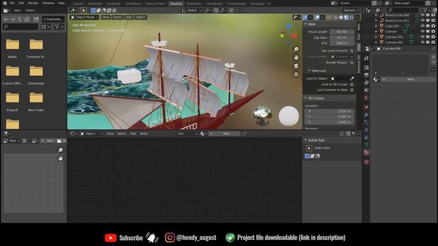The width and height of the screenshot is (438, 246).
Task: Click the pan hand viewport gizmo
Action: coord(296,57)
